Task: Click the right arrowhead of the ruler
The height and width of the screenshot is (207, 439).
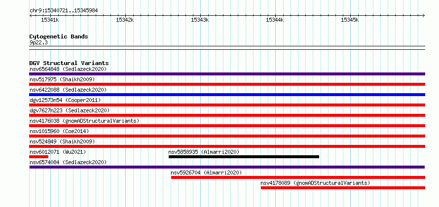Action: point(423,16)
